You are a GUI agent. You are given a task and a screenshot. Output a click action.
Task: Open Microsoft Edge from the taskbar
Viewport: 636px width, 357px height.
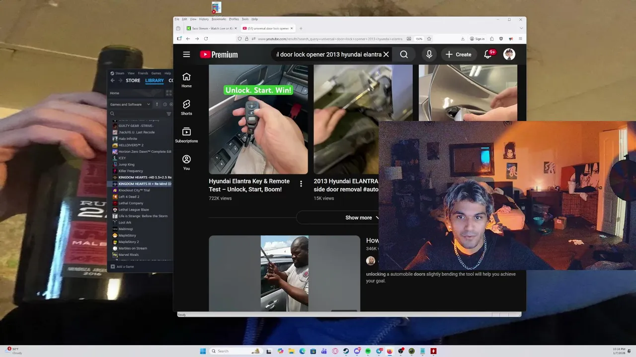click(302, 351)
